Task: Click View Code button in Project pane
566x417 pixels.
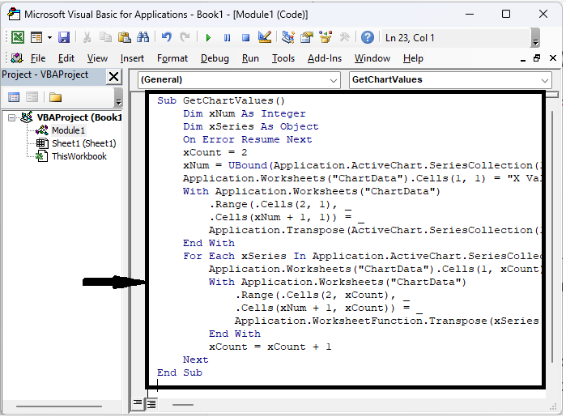Action: point(14,97)
